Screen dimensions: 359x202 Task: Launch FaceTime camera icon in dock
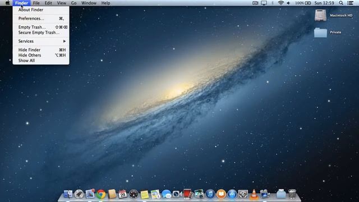tap(177, 194)
